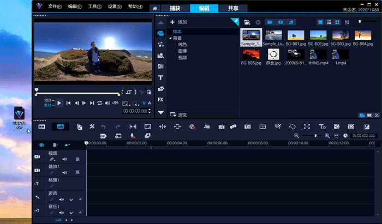Open the preview aspect ratio dropdown

[126, 104]
